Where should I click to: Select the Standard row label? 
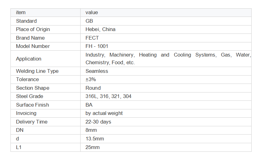[x=26, y=21]
